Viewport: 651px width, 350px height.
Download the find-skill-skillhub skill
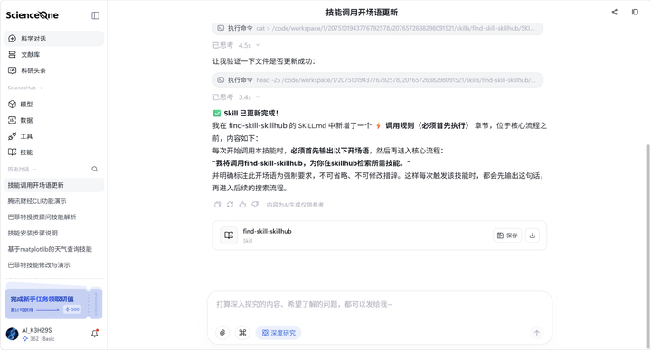(x=533, y=235)
